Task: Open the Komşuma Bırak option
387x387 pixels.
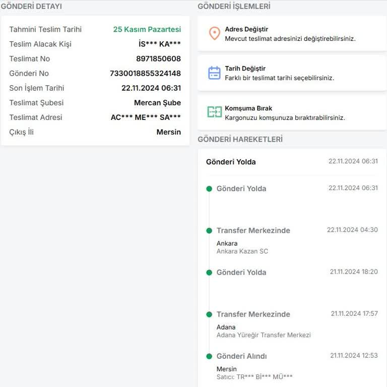Action: (292, 112)
